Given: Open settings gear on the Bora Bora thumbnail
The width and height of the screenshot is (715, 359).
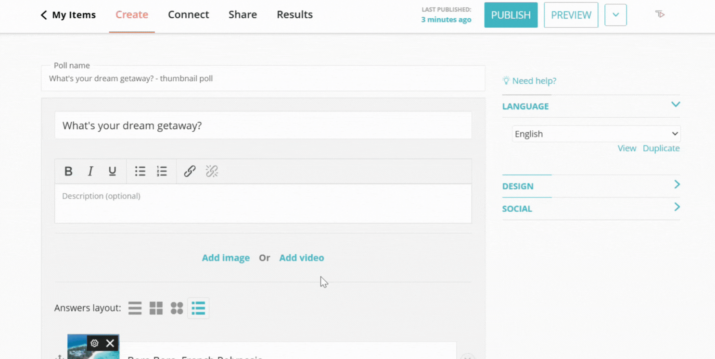Looking at the screenshot, I should 94,343.
